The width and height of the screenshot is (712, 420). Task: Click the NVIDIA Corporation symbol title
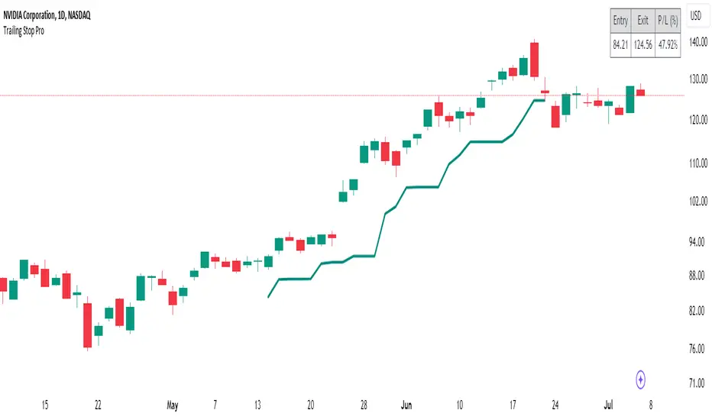pyautogui.click(x=52, y=7)
